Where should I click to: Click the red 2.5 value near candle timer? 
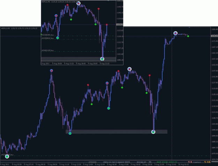(190, 162)
